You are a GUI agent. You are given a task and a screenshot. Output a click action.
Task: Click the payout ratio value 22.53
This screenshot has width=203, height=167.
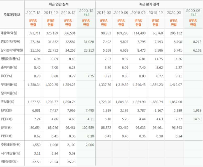coord(37,162)
